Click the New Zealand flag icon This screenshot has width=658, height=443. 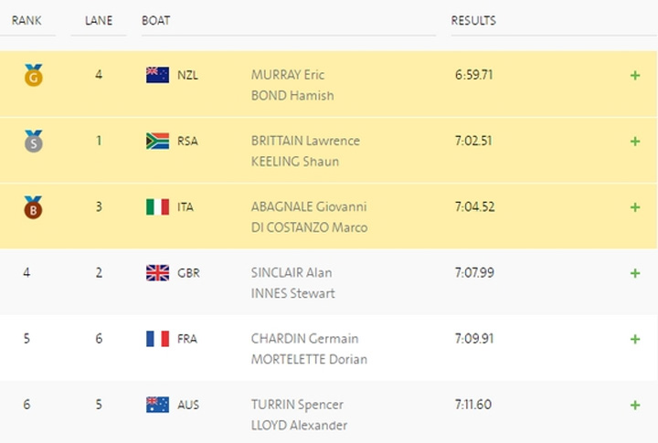157,75
